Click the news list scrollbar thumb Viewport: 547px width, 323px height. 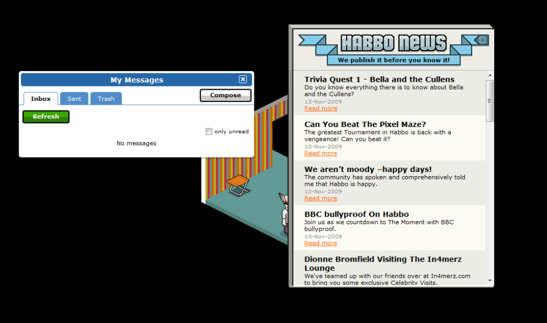490,100
